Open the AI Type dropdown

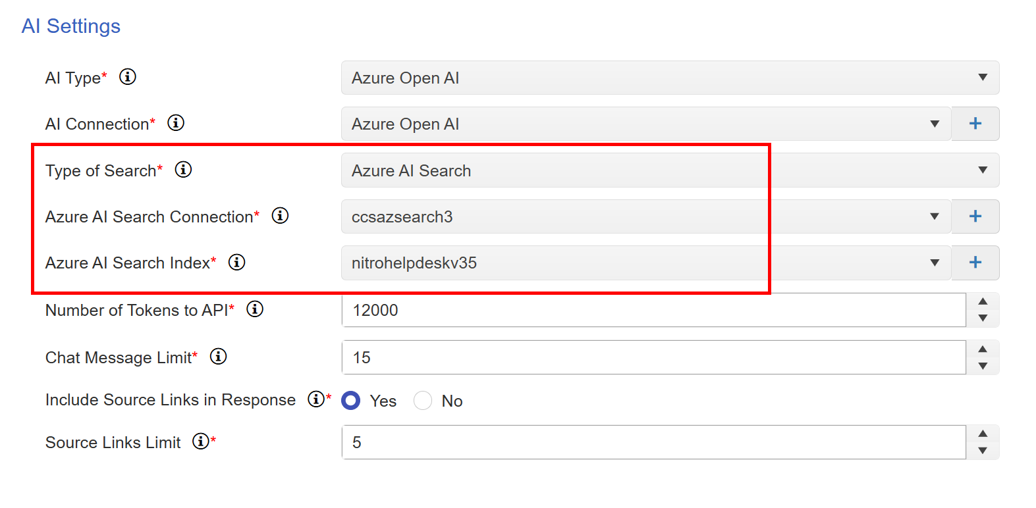tap(670, 78)
